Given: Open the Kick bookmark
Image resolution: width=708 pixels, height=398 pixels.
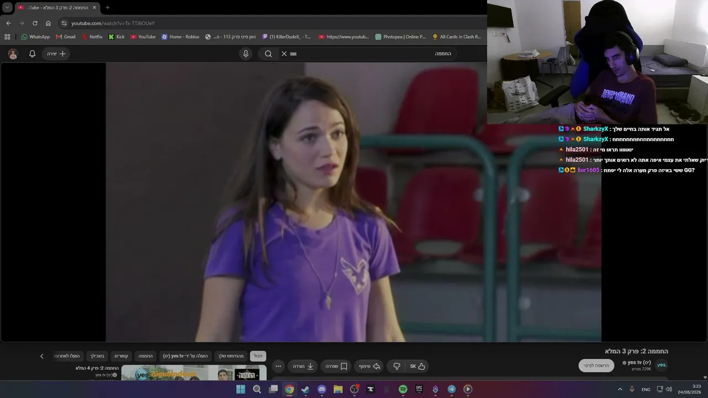Looking at the screenshot, I should click(x=117, y=37).
